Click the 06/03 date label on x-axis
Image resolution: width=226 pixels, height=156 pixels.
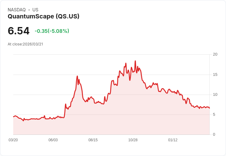(53, 140)
